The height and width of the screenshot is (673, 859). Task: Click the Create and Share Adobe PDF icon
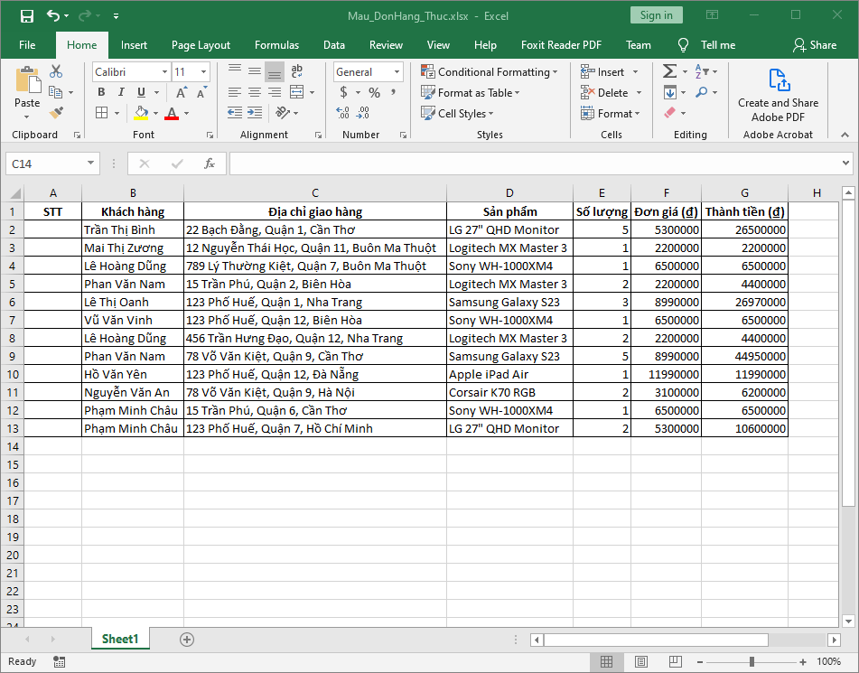(x=778, y=80)
